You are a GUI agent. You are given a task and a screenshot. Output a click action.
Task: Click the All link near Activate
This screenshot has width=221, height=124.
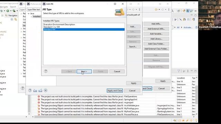[178, 28]
